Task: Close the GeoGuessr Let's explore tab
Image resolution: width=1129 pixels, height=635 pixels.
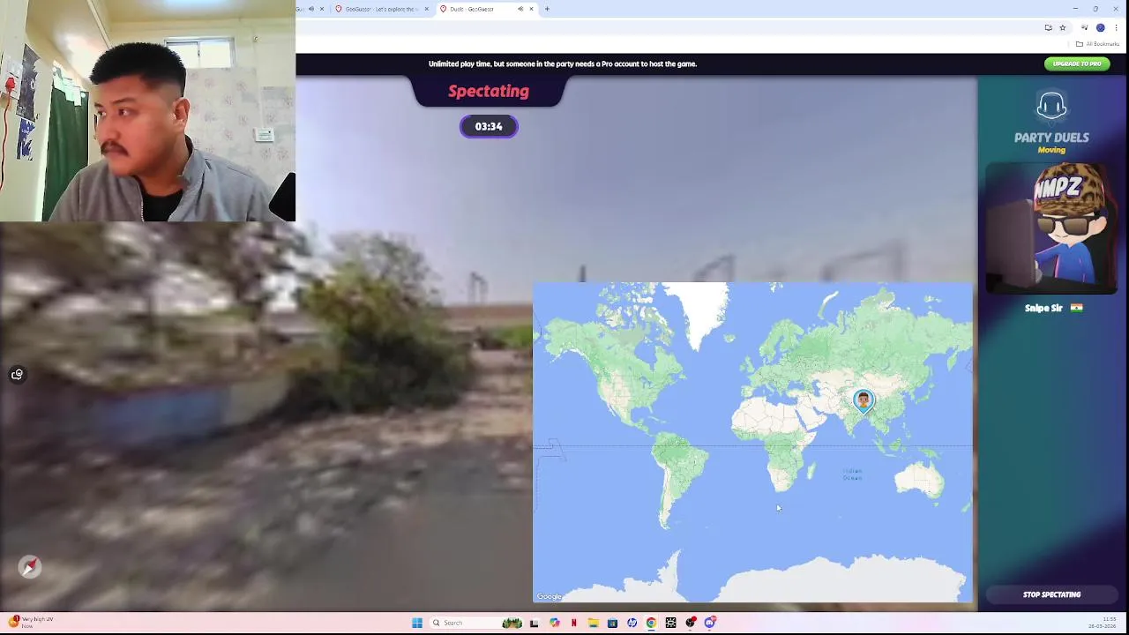Action: [x=427, y=9]
